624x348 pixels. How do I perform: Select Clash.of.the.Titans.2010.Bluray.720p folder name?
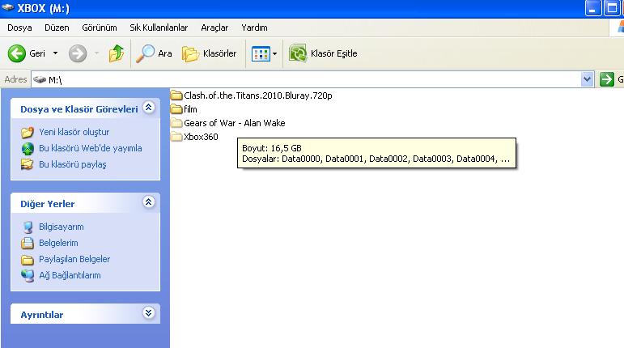point(258,95)
